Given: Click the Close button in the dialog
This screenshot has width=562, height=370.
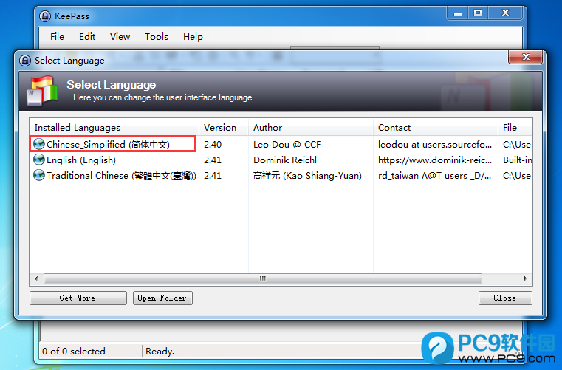Looking at the screenshot, I should 505,298.
